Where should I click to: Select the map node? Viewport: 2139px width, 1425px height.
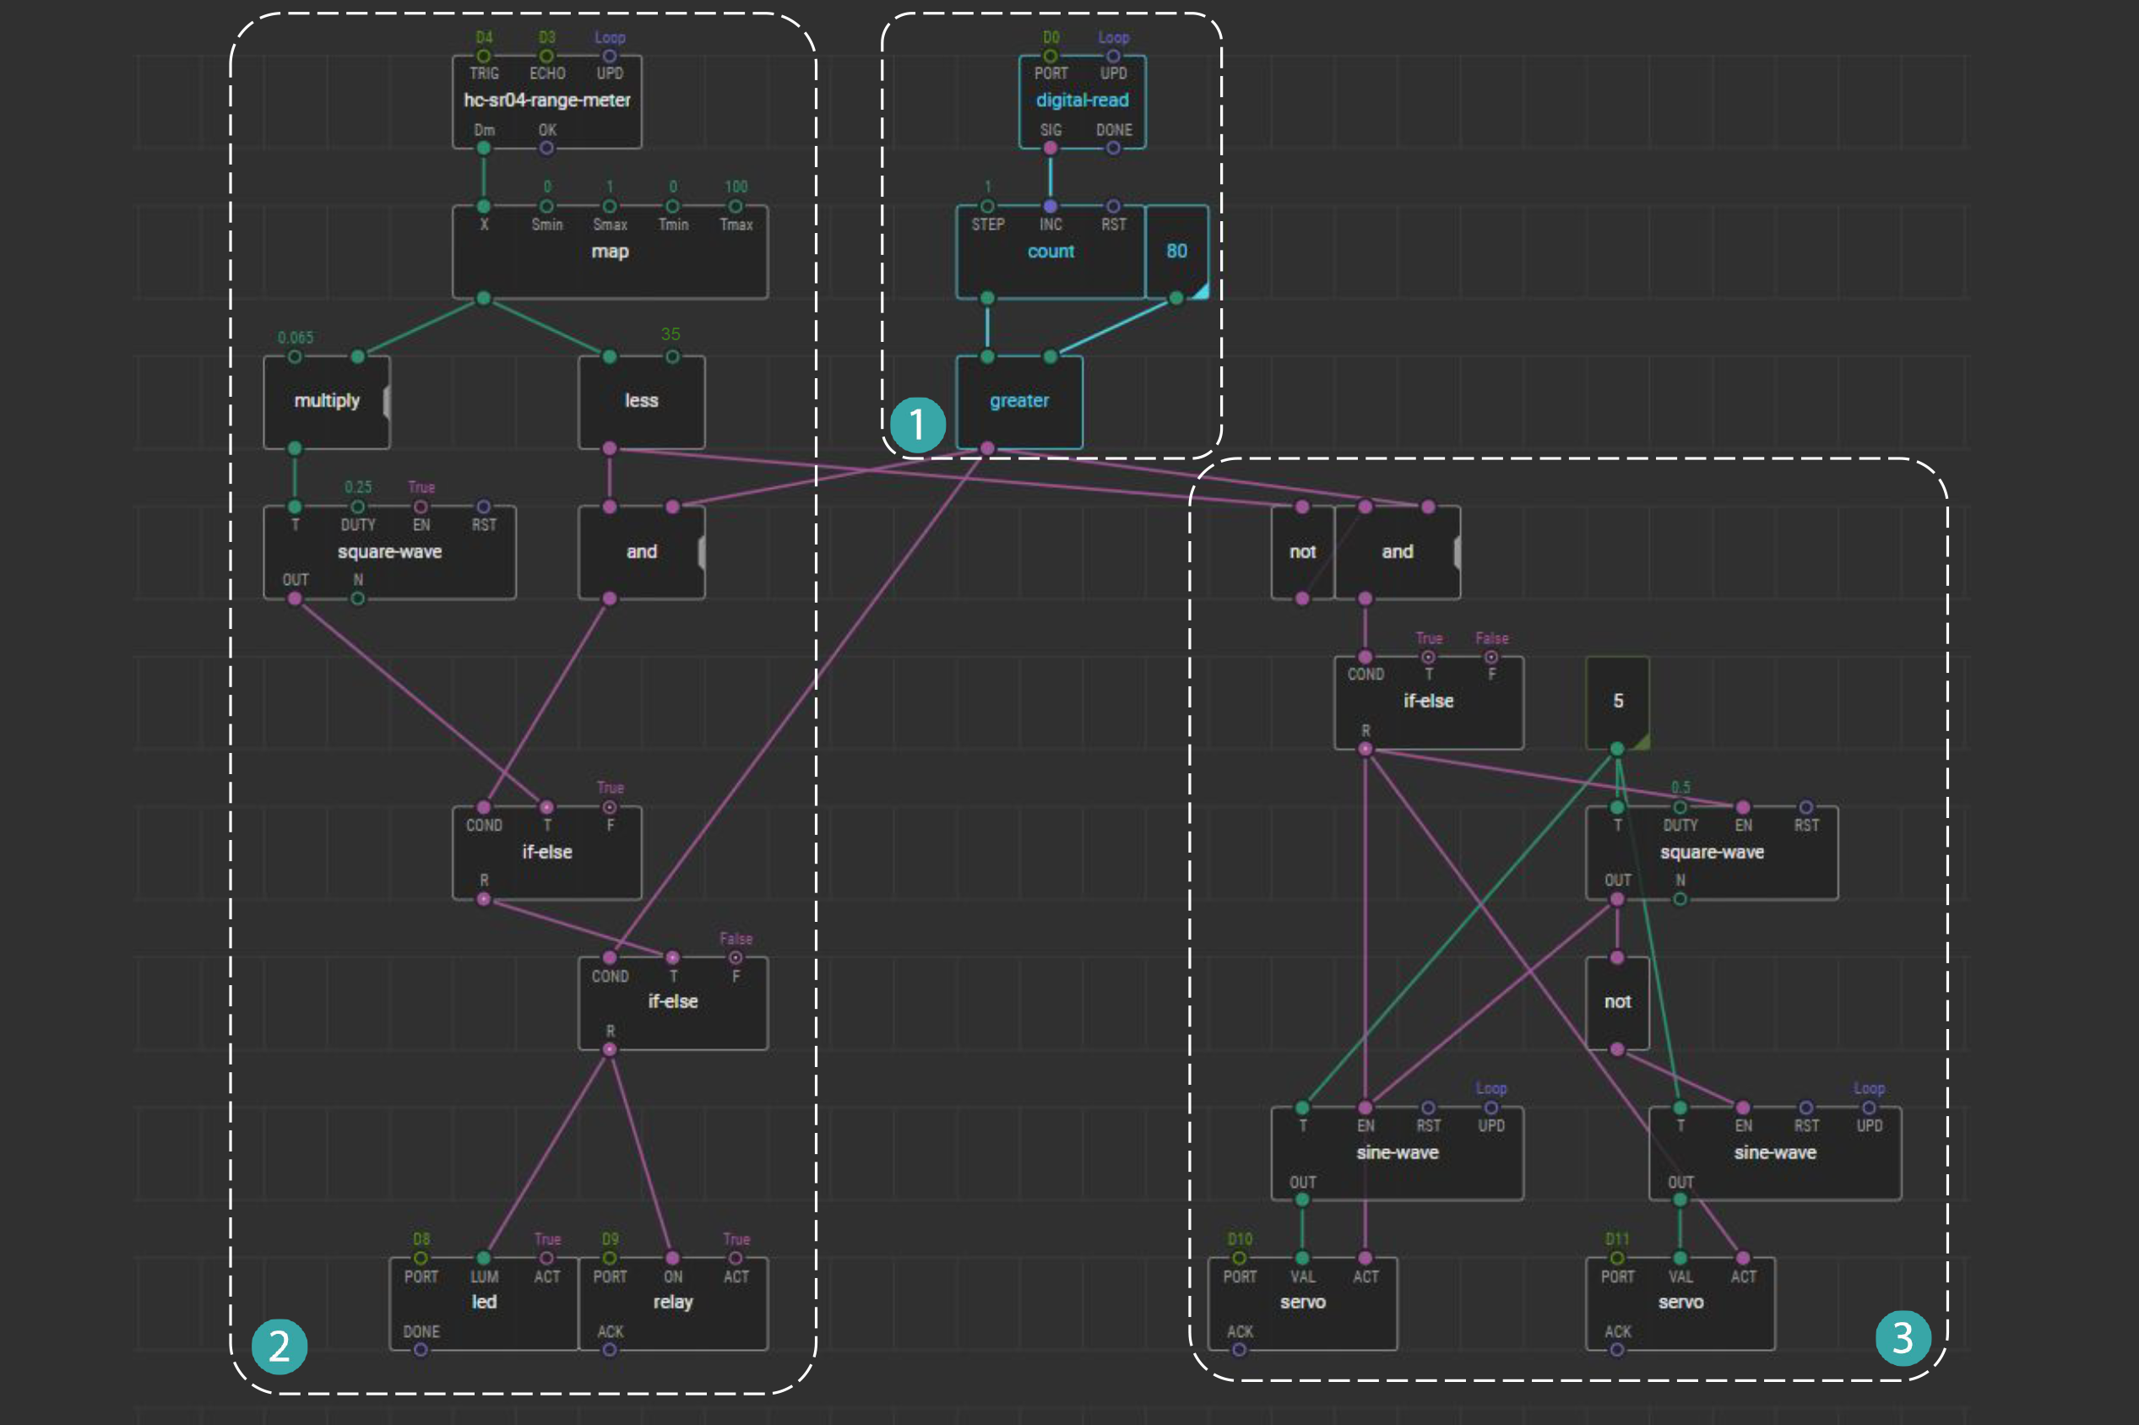pos(609,252)
